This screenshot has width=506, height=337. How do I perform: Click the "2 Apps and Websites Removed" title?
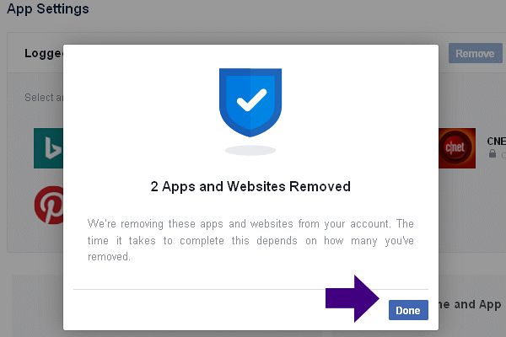pos(250,185)
